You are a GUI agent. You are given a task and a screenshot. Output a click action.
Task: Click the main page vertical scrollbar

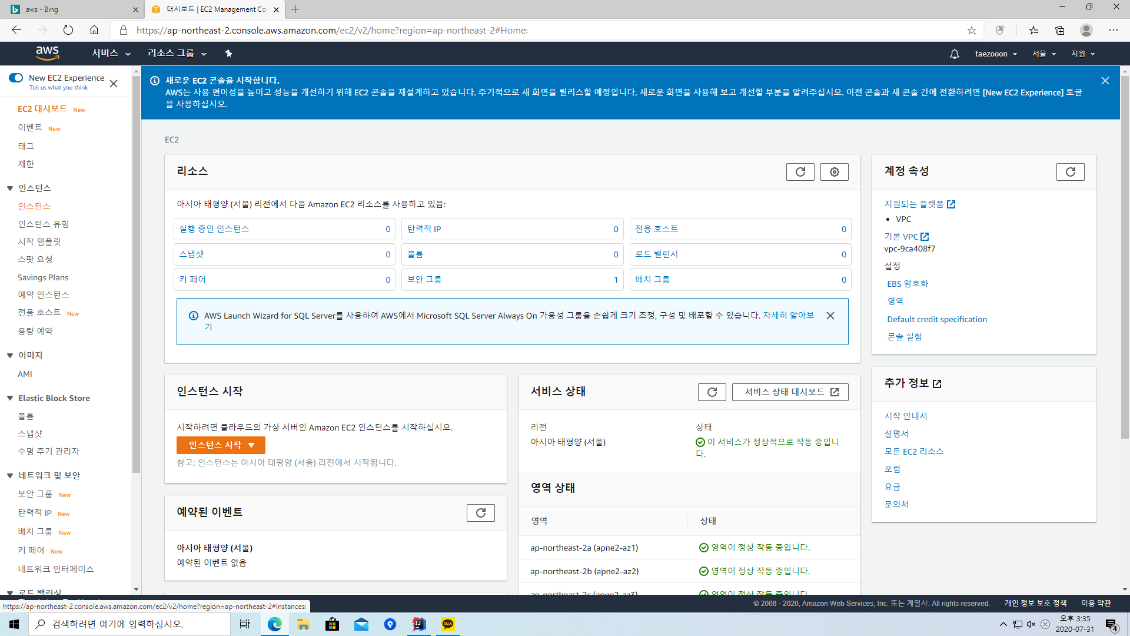click(x=1125, y=256)
